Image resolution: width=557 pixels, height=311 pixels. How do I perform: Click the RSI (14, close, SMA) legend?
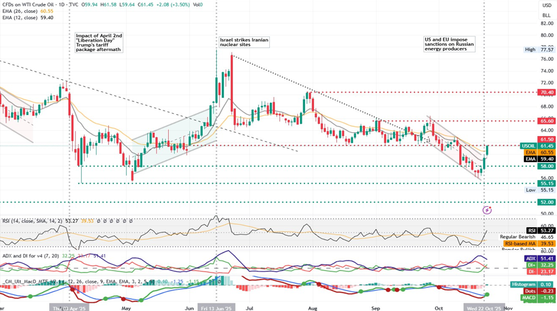pos(31,221)
